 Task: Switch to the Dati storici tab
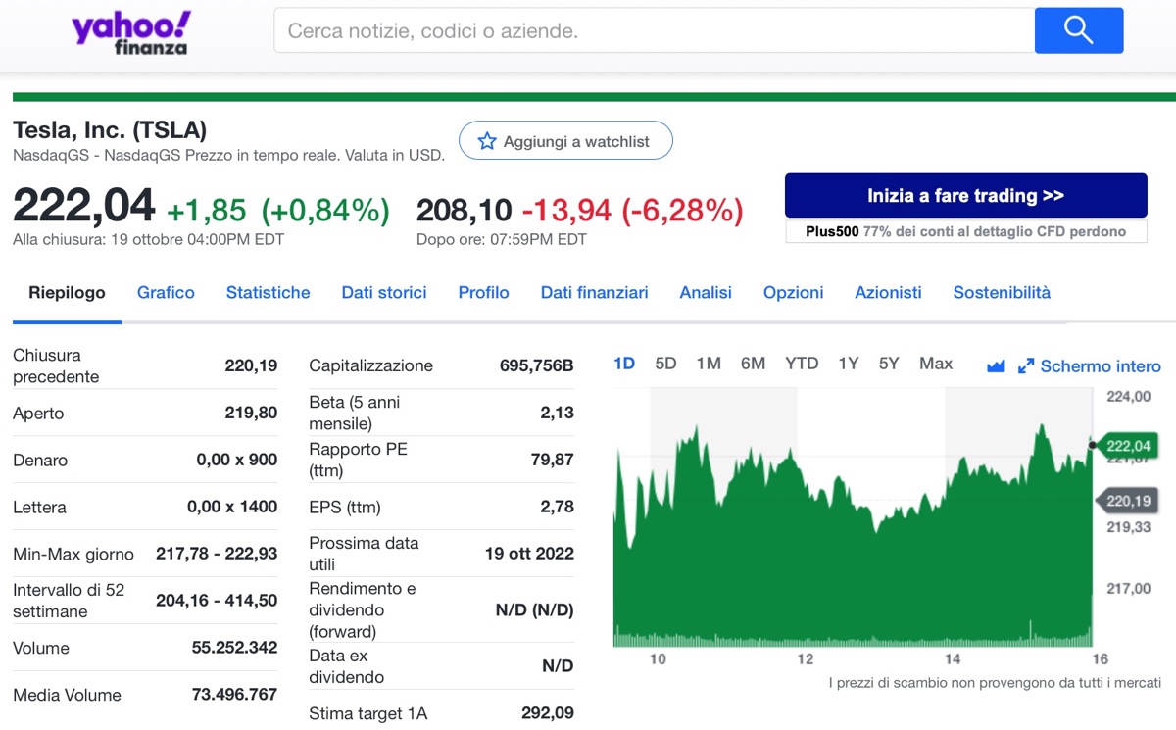point(383,292)
